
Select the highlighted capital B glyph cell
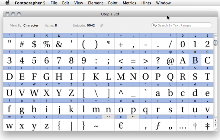(195, 60)
